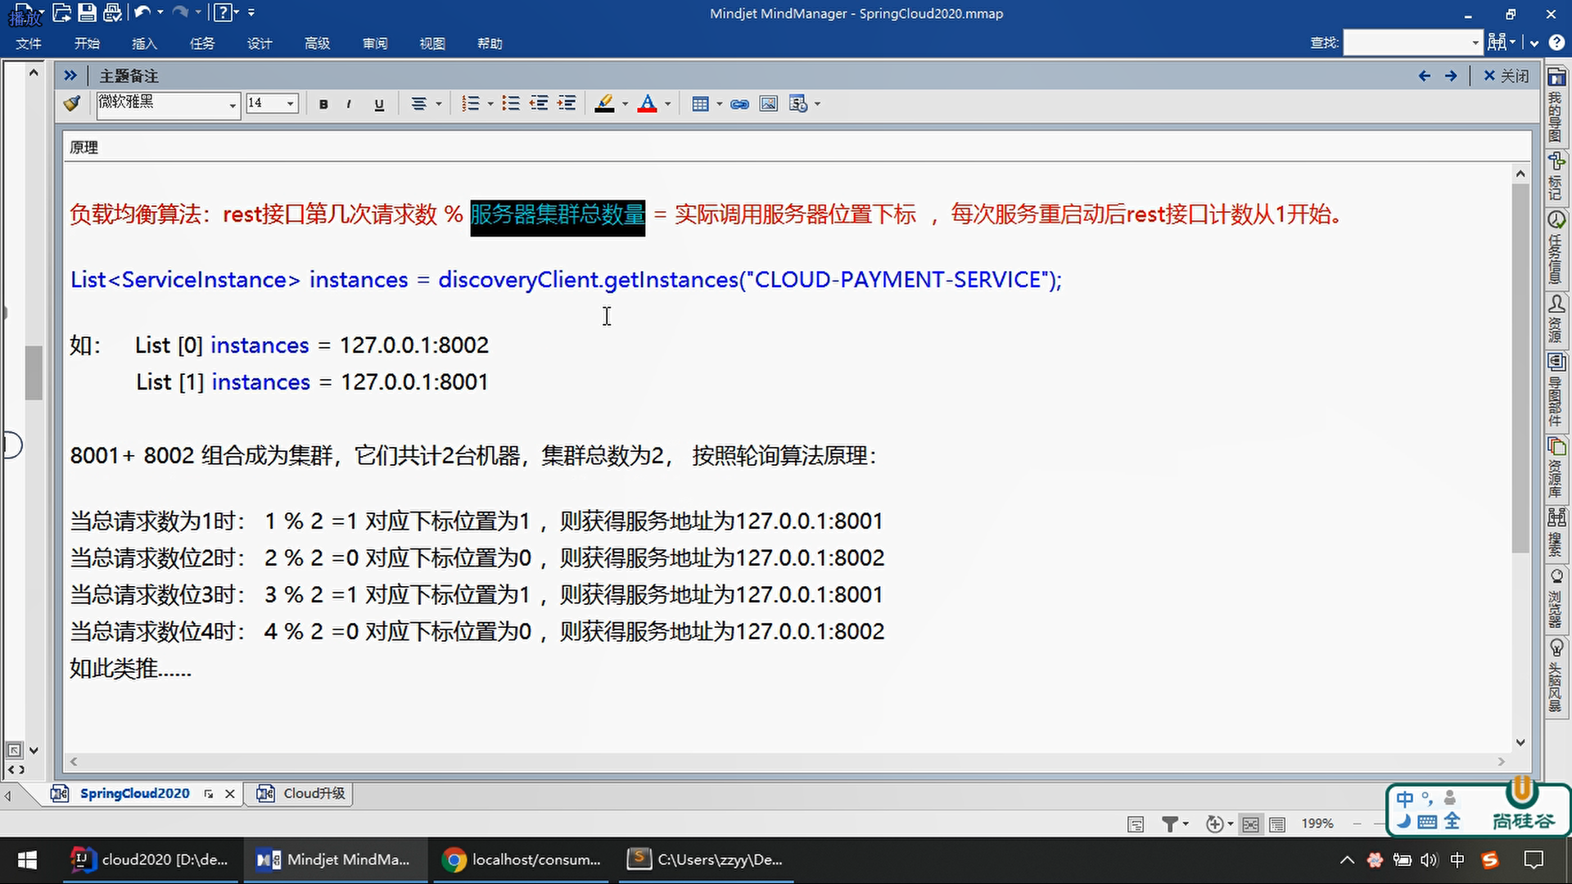The image size is (1572, 884).
Task: Apply bulleted list formatting
Action: pos(510,104)
